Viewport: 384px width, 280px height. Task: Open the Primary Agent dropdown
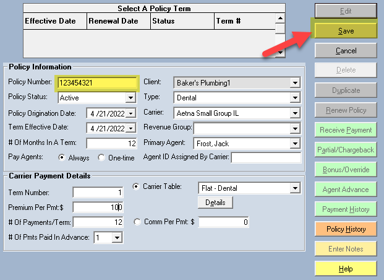(294, 144)
